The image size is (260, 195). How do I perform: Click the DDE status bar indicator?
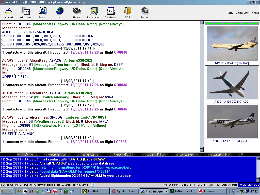pyautogui.click(x=256, y=185)
